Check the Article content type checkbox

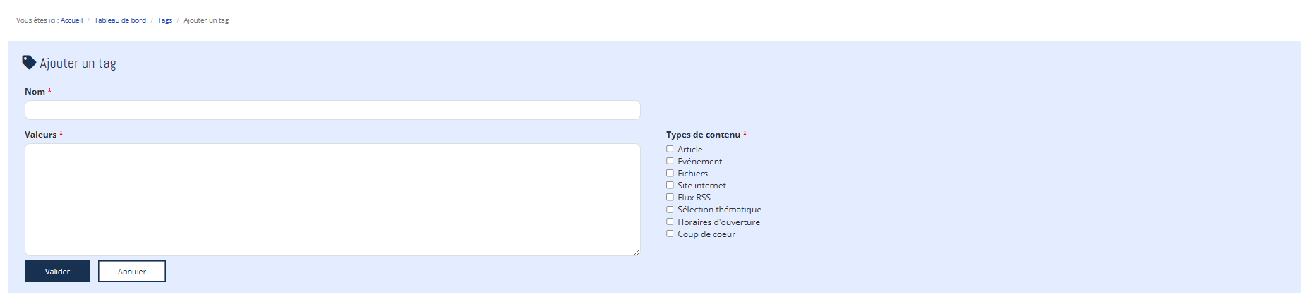pos(670,149)
